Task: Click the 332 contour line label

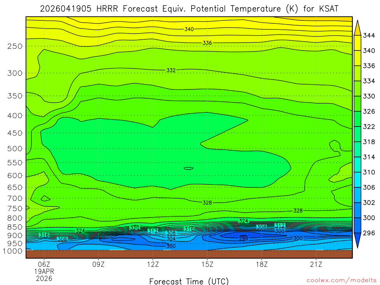Action: coord(171,70)
